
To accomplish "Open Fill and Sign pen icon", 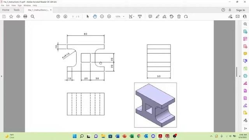I will [x=230, y=16].
